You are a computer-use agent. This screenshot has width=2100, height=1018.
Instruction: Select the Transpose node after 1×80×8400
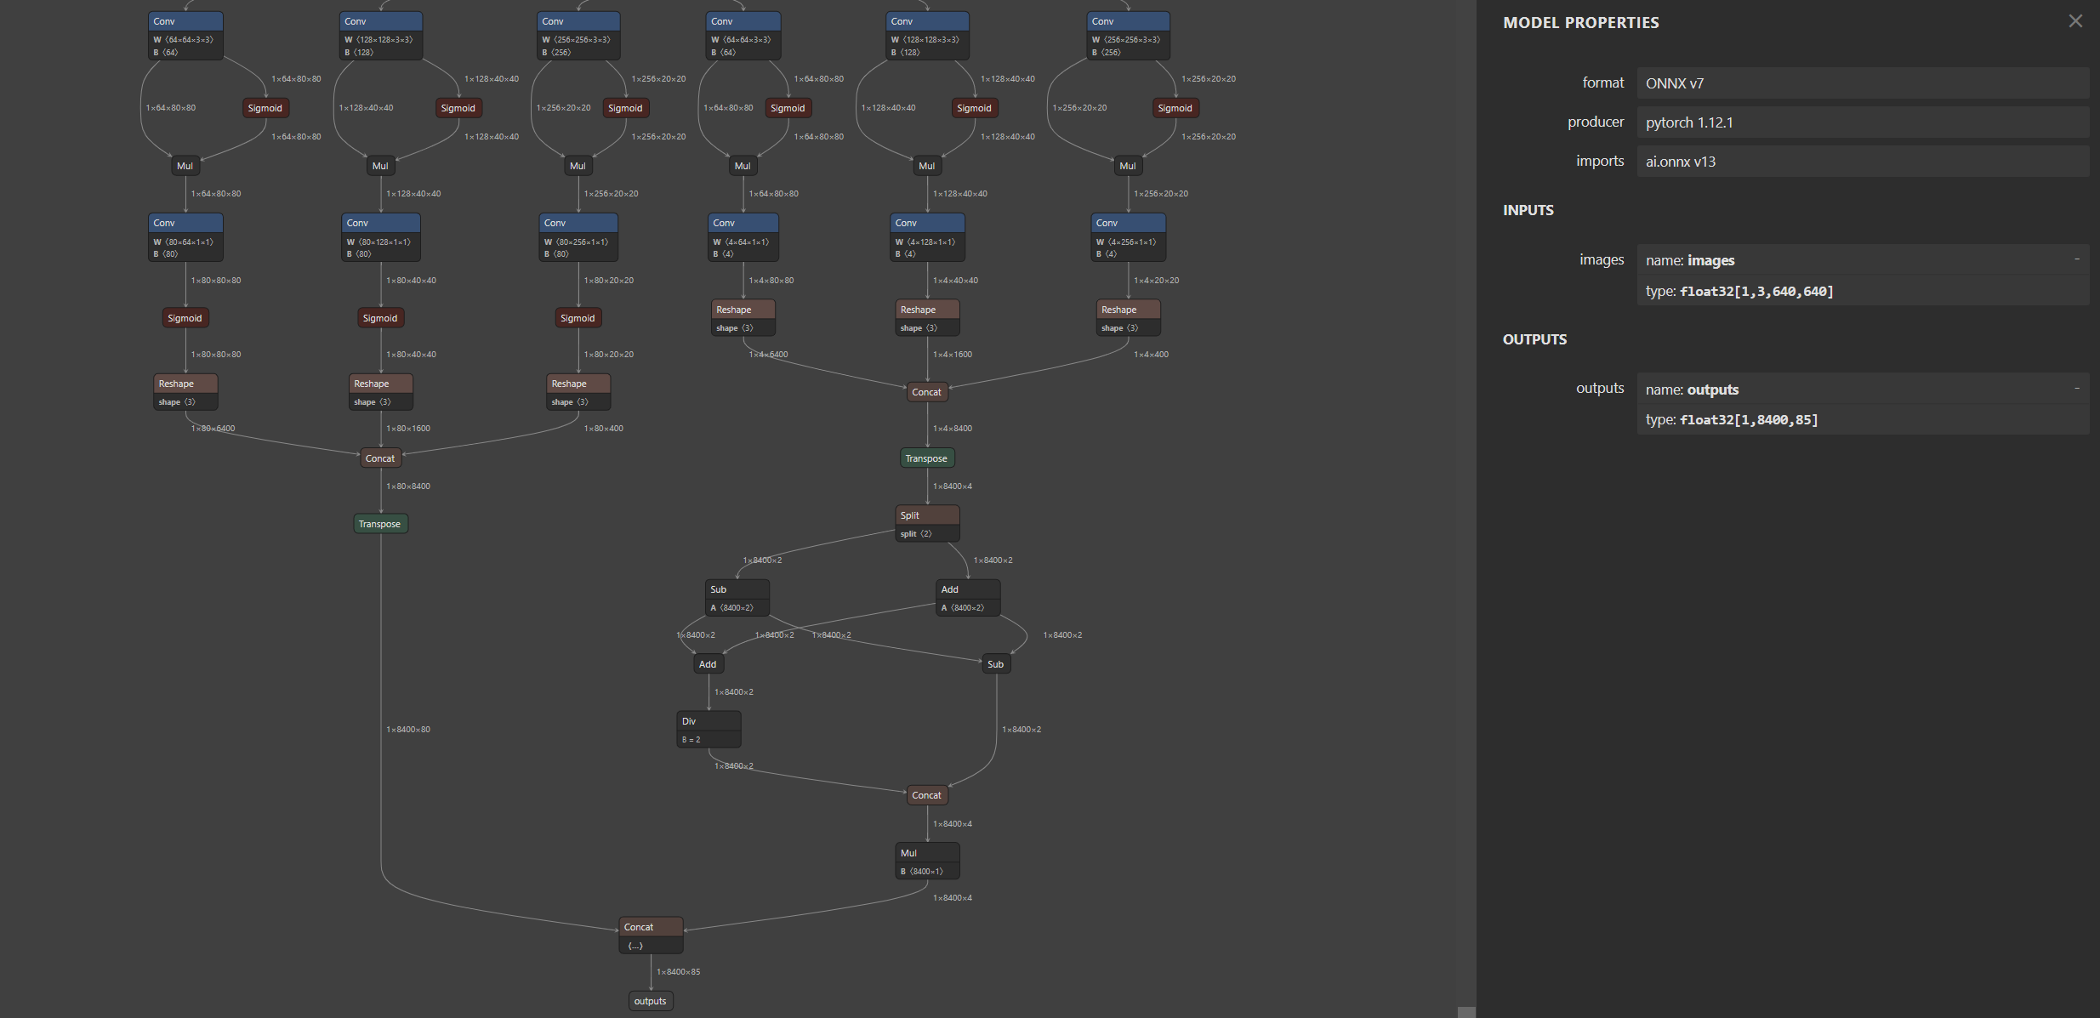[380, 524]
